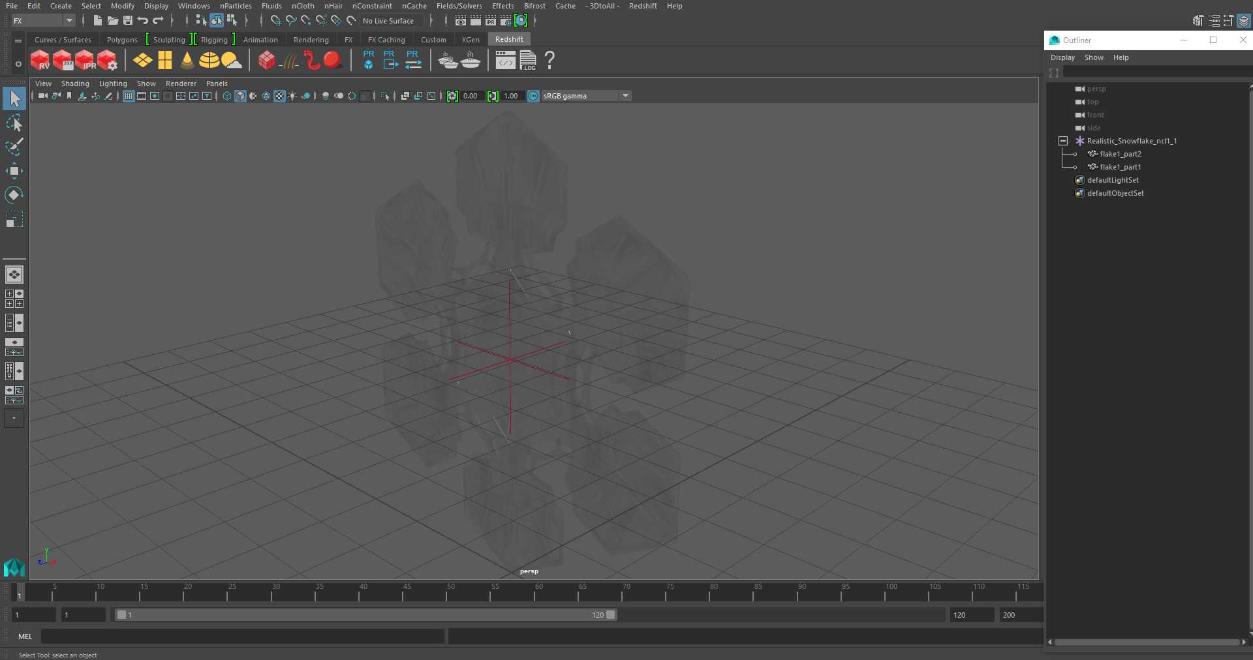Image resolution: width=1253 pixels, height=660 pixels.
Task: Toggle smooth shade all in viewport
Action: (x=240, y=96)
